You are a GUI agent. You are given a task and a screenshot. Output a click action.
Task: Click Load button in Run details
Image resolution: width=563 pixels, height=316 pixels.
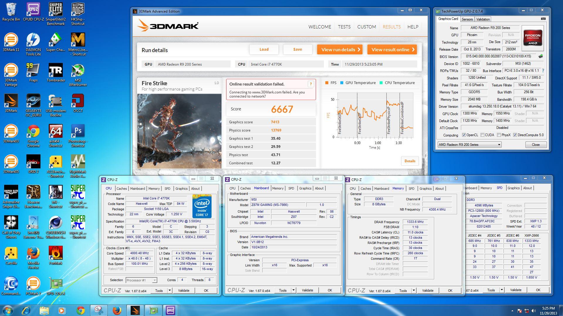pos(264,49)
